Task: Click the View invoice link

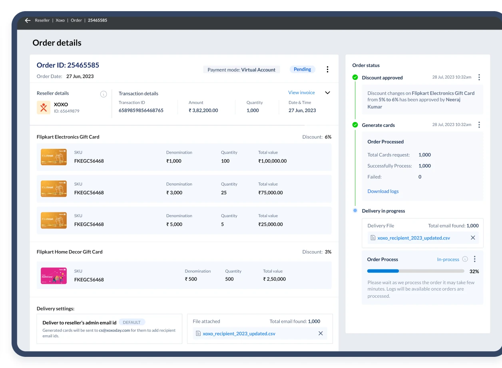Action: click(301, 93)
